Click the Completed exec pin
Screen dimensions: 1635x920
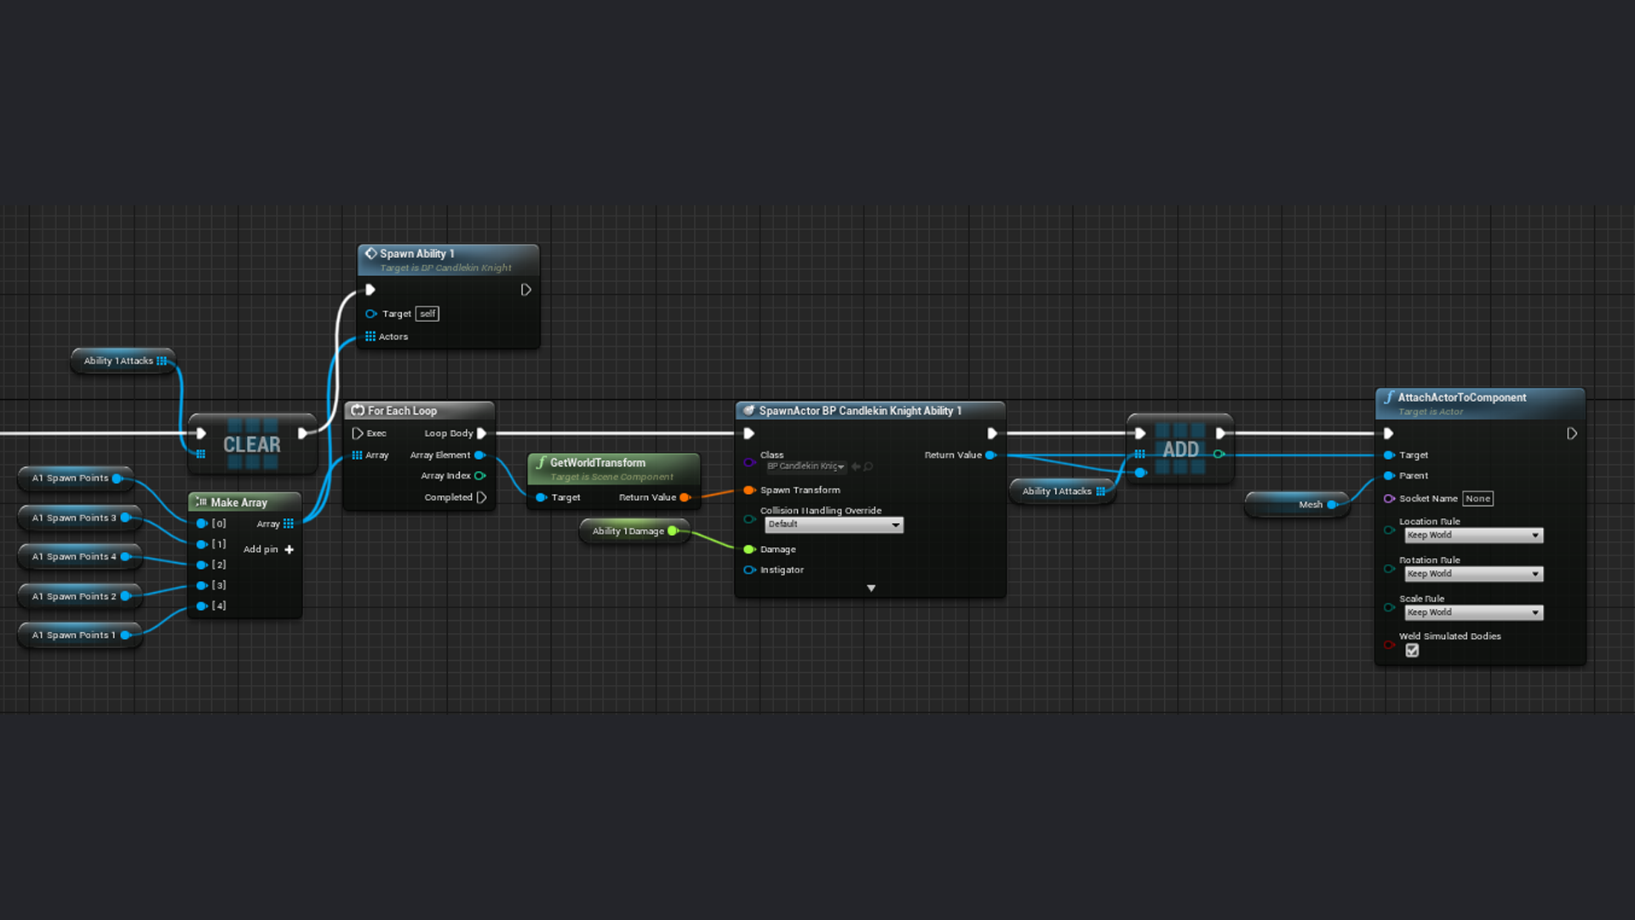click(x=482, y=497)
